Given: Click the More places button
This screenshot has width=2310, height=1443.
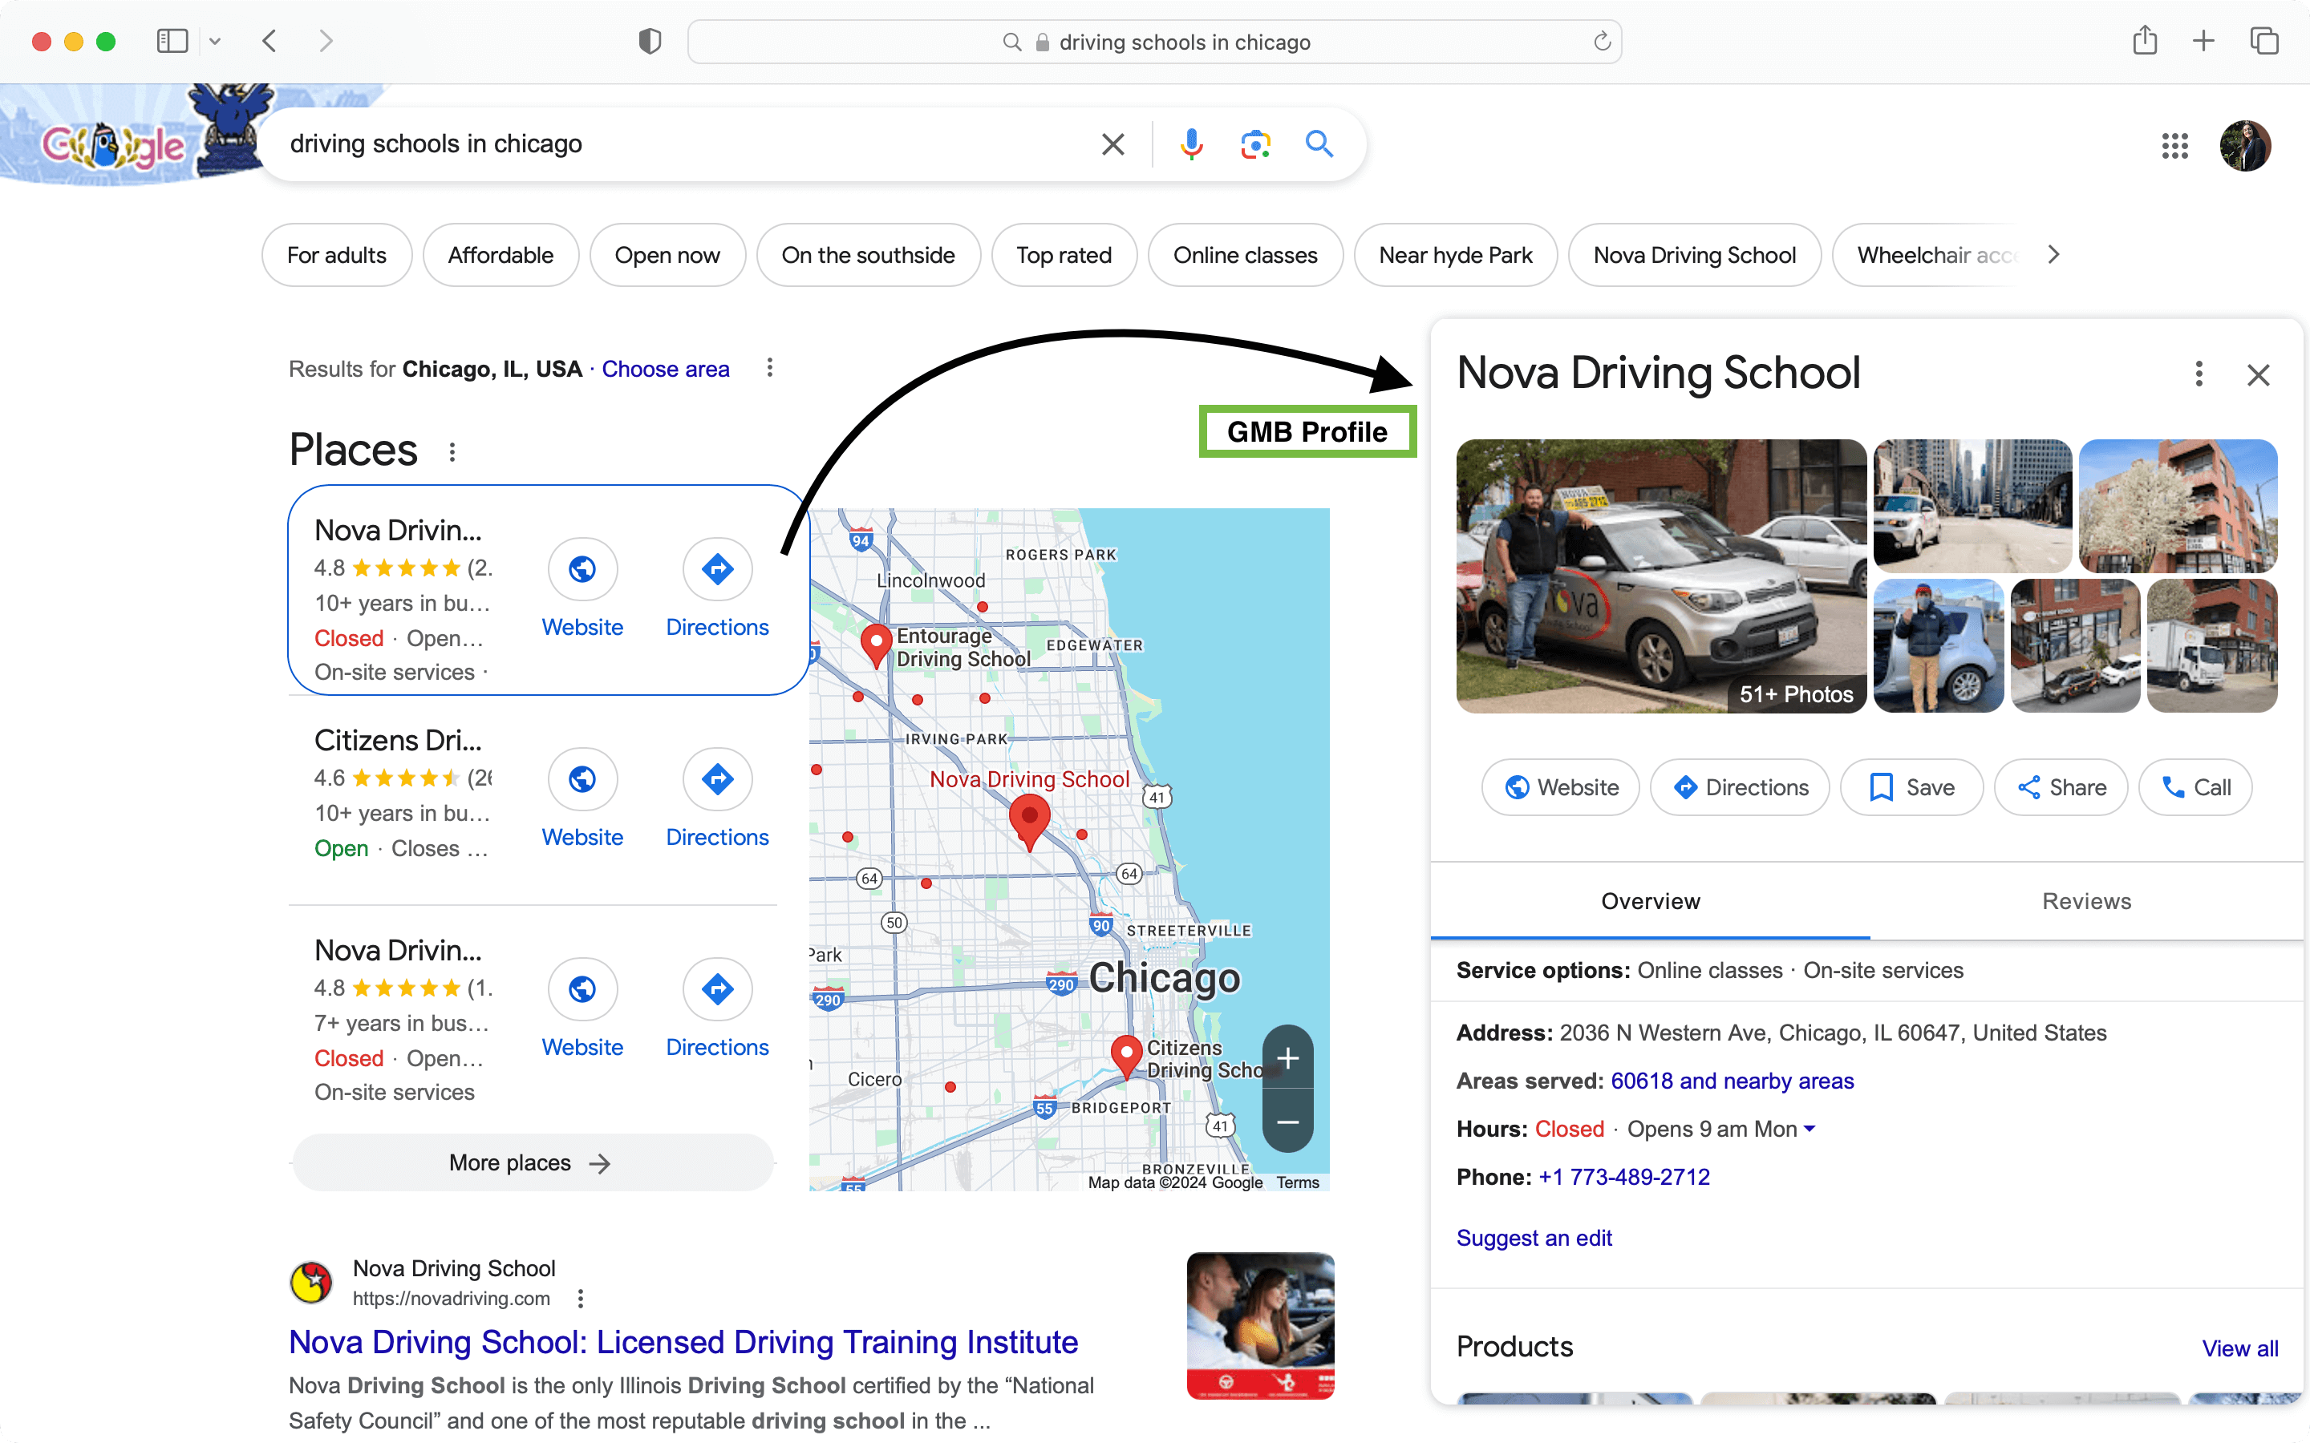Looking at the screenshot, I should click(x=533, y=1162).
